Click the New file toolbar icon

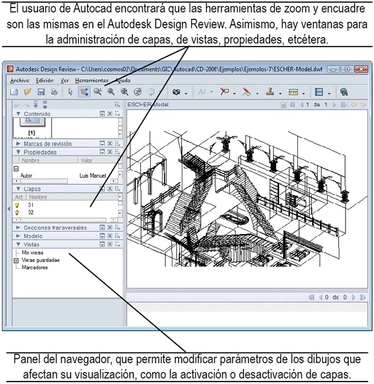[14, 92]
